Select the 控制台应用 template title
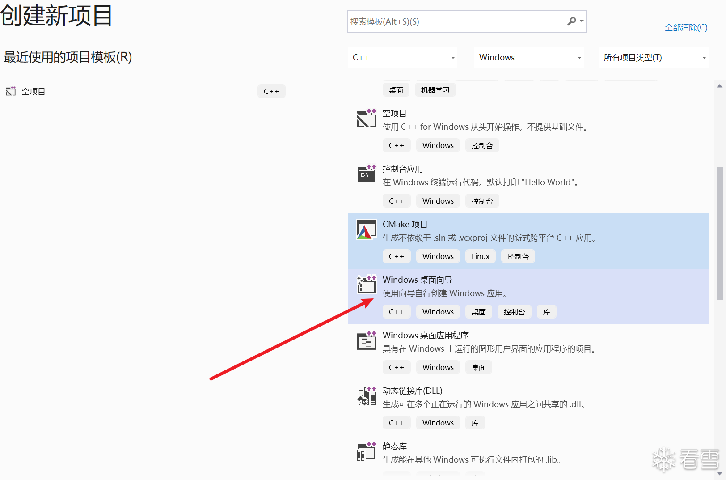Image resolution: width=726 pixels, height=480 pixels. pyautogui.click(x=402, y=169)
